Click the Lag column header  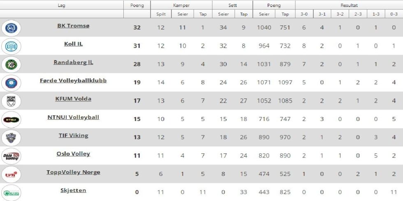[x=61, y=5]
